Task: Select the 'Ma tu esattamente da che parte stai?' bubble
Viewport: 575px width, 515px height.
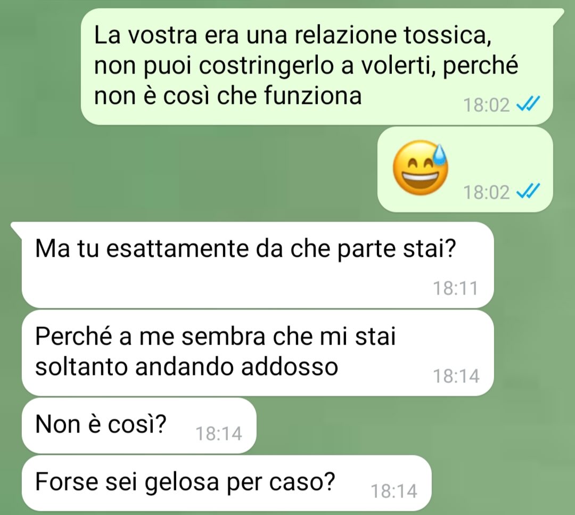Action: (258, 265)
